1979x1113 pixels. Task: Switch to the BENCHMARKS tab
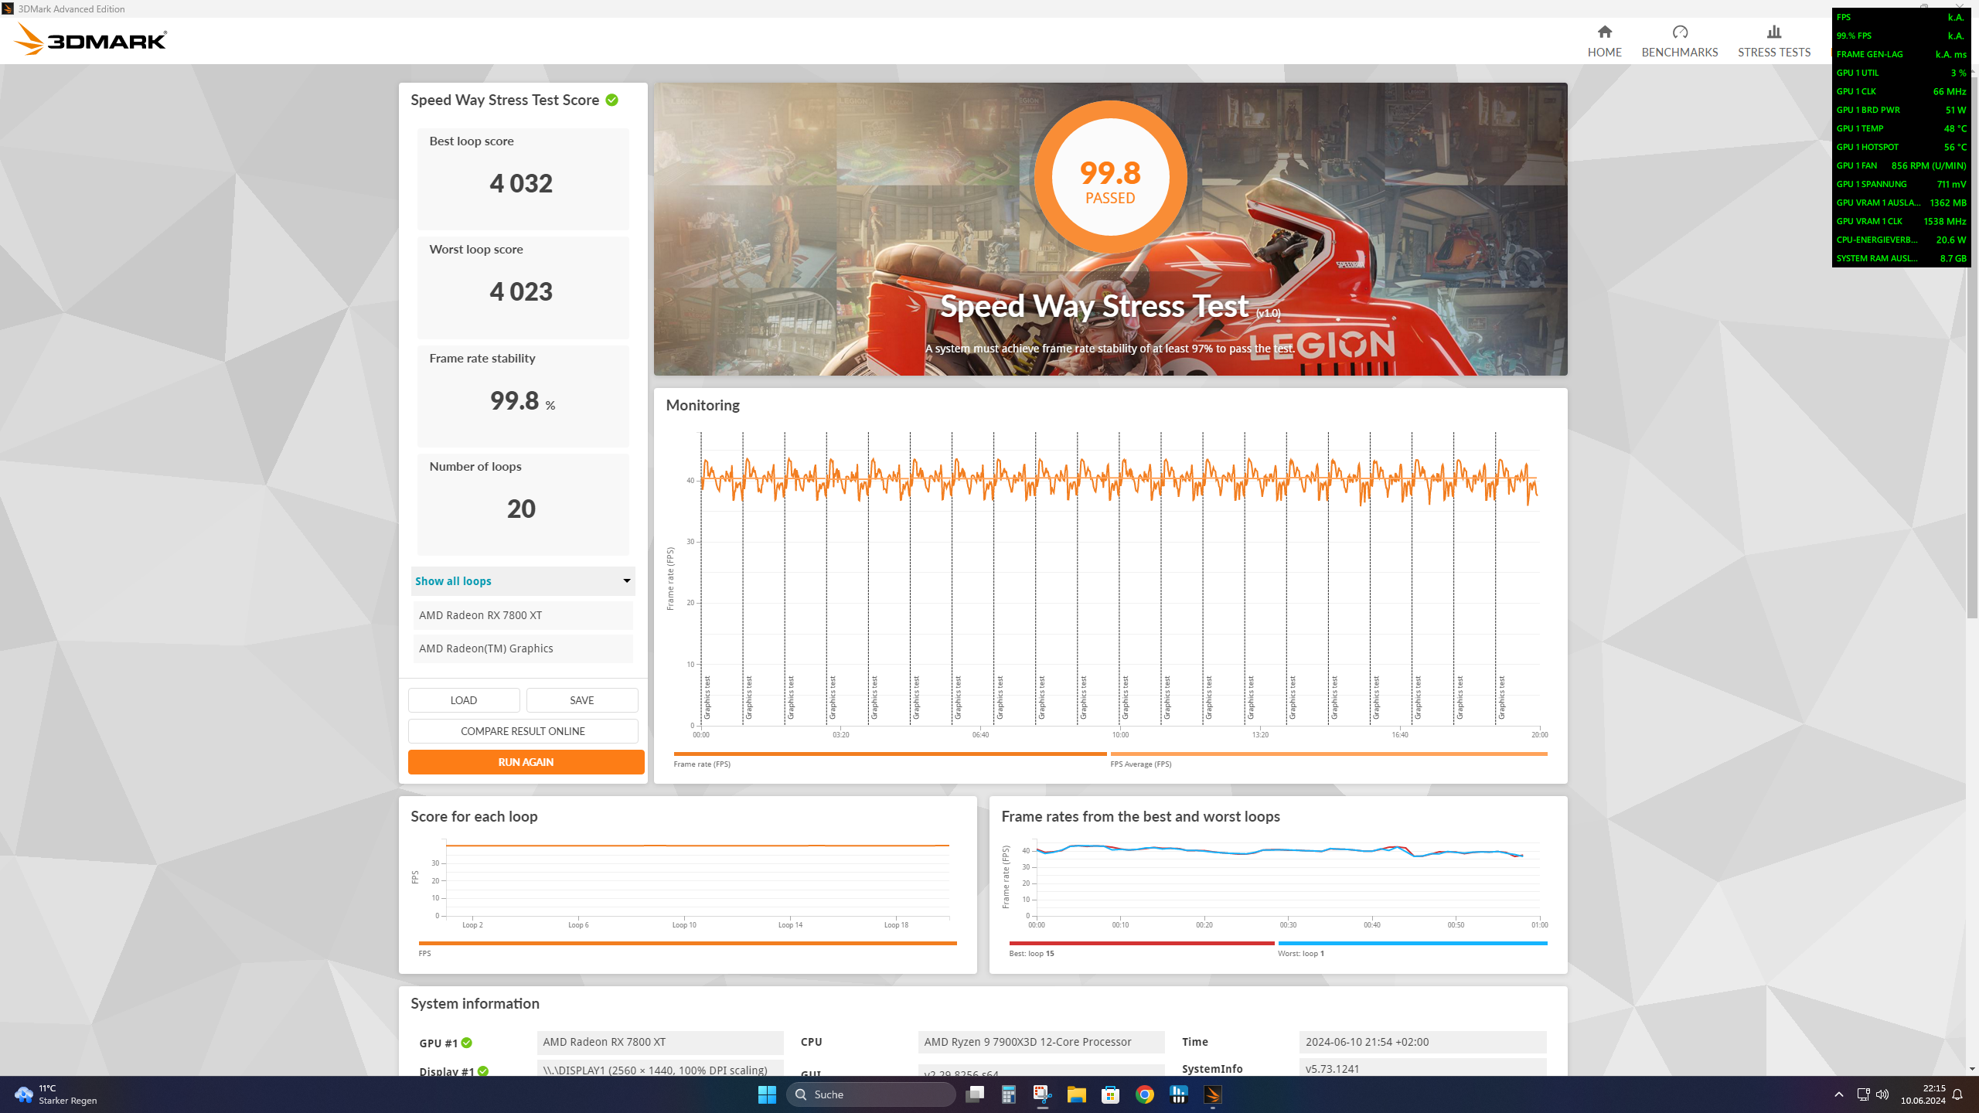click(x=1679, y=41)
